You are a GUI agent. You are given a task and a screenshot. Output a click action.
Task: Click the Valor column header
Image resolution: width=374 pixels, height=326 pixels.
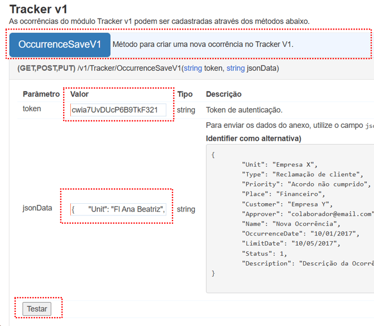point(79,94)
